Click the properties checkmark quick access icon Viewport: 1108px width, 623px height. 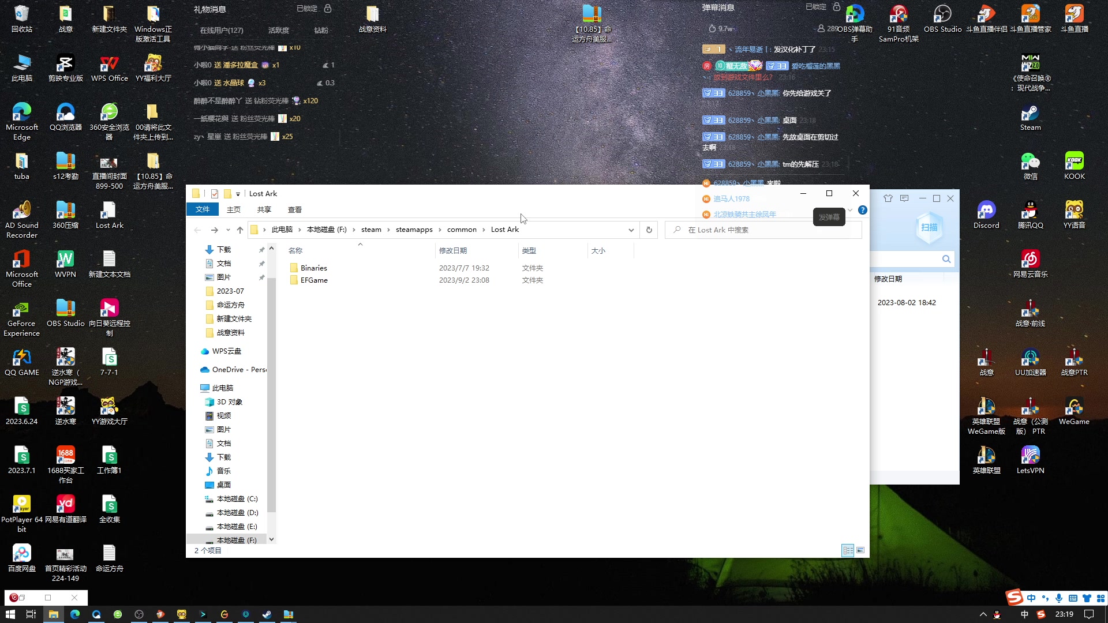(215, 194)
